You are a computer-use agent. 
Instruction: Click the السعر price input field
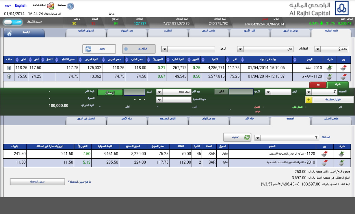[x=135, y=92]
